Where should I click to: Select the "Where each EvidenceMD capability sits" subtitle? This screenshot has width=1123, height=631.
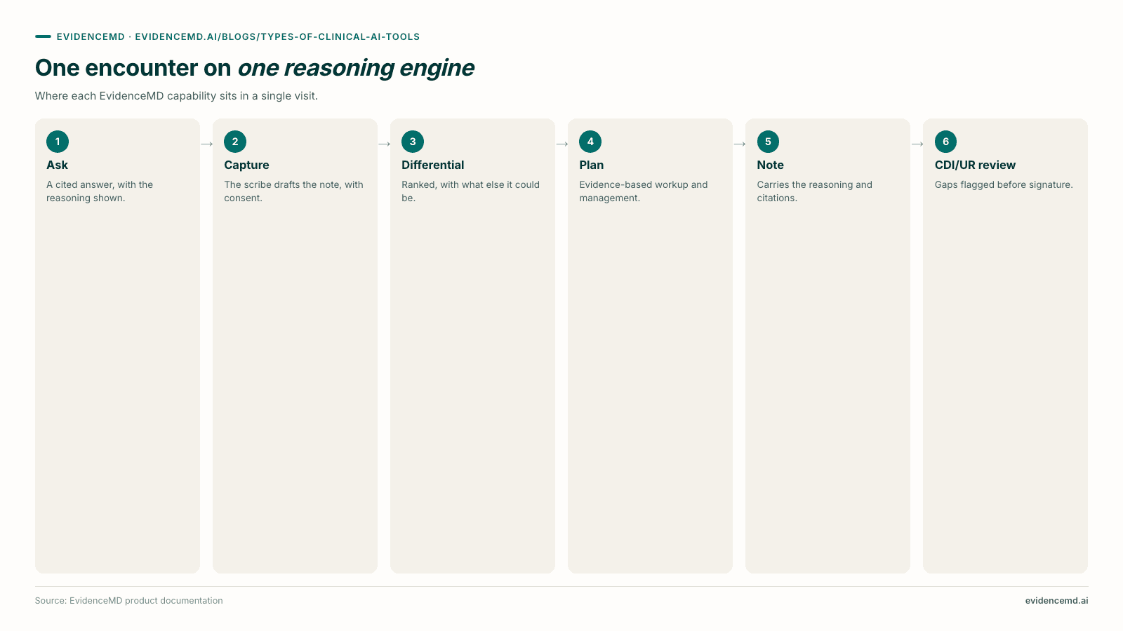(x=176, y=96)
